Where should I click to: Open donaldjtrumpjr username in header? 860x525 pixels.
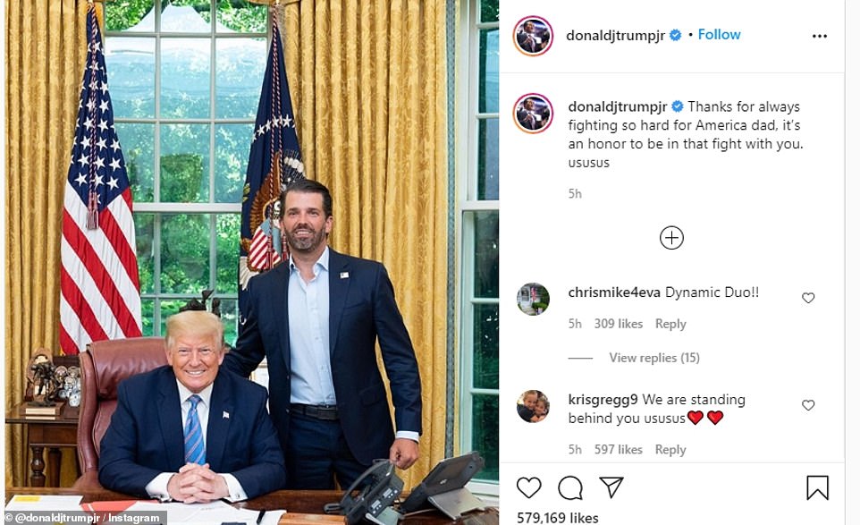(x=615, y=36)
